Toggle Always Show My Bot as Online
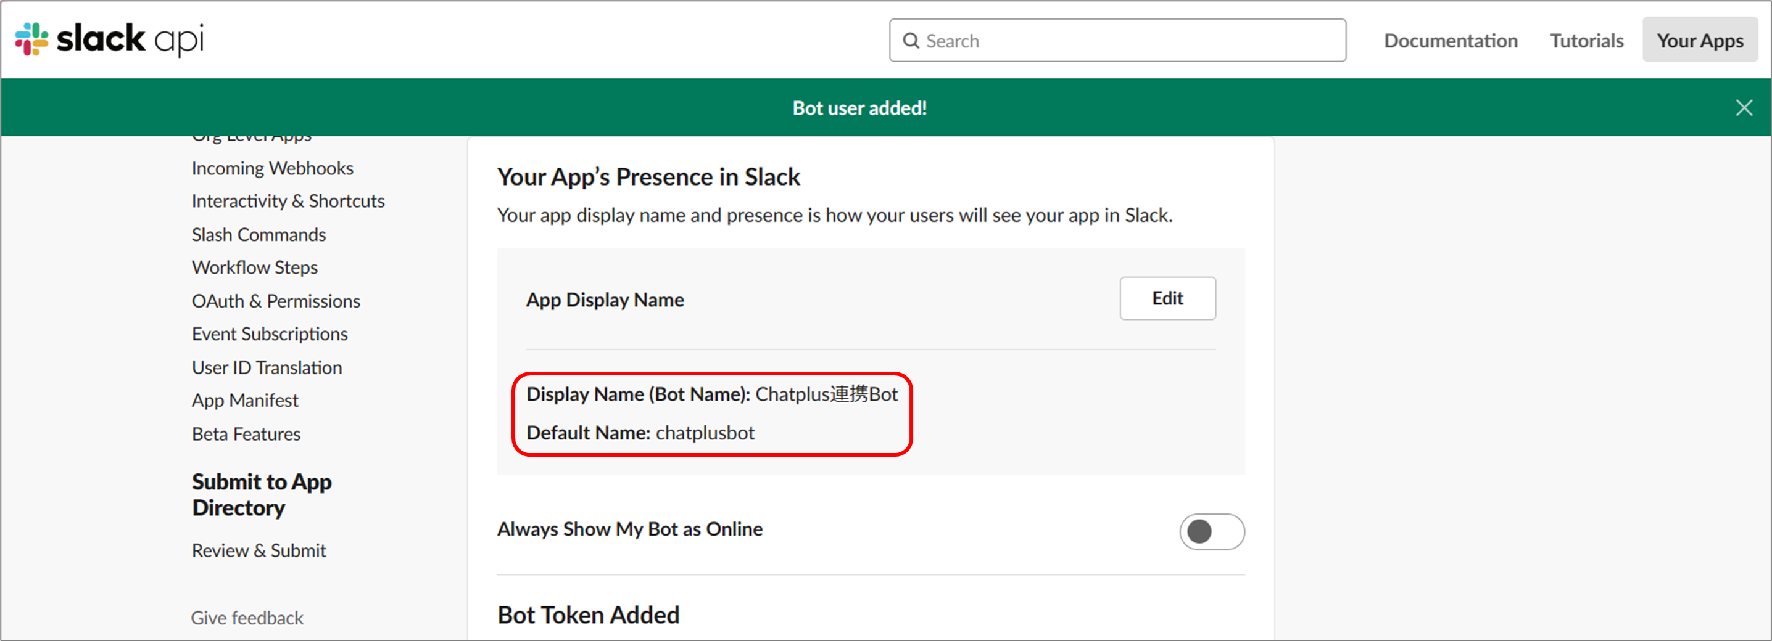The width and height of the screenshot is (1772, 641). click(x=1211, y=532)
